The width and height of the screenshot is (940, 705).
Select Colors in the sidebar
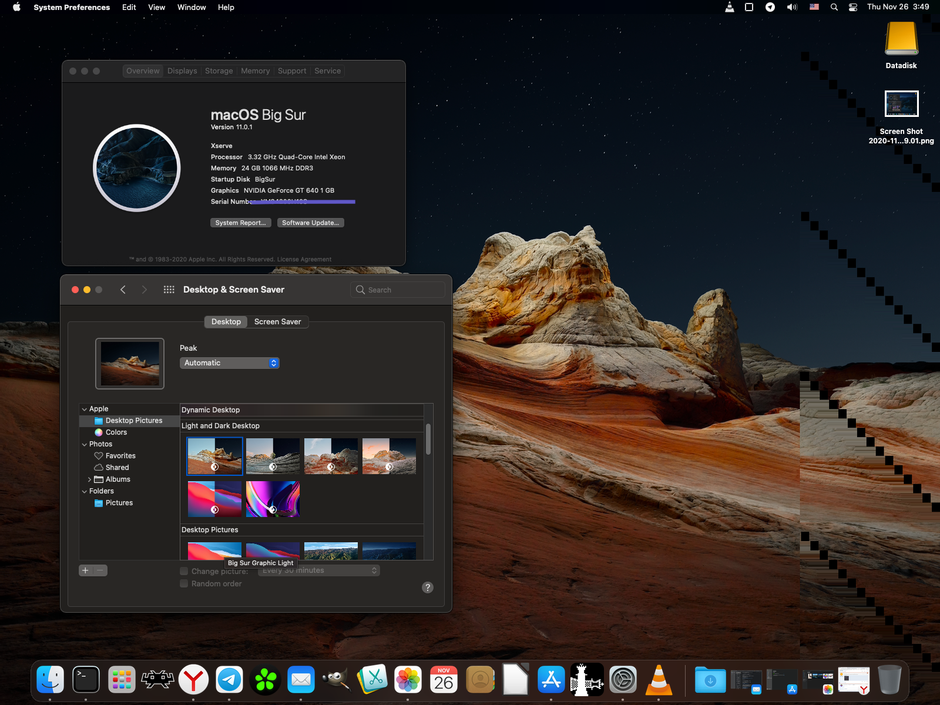tap(116, 432)
